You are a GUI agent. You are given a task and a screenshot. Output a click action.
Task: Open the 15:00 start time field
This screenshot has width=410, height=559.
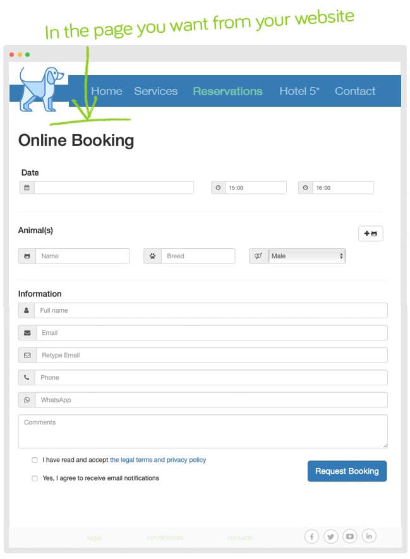pos(256,188)
